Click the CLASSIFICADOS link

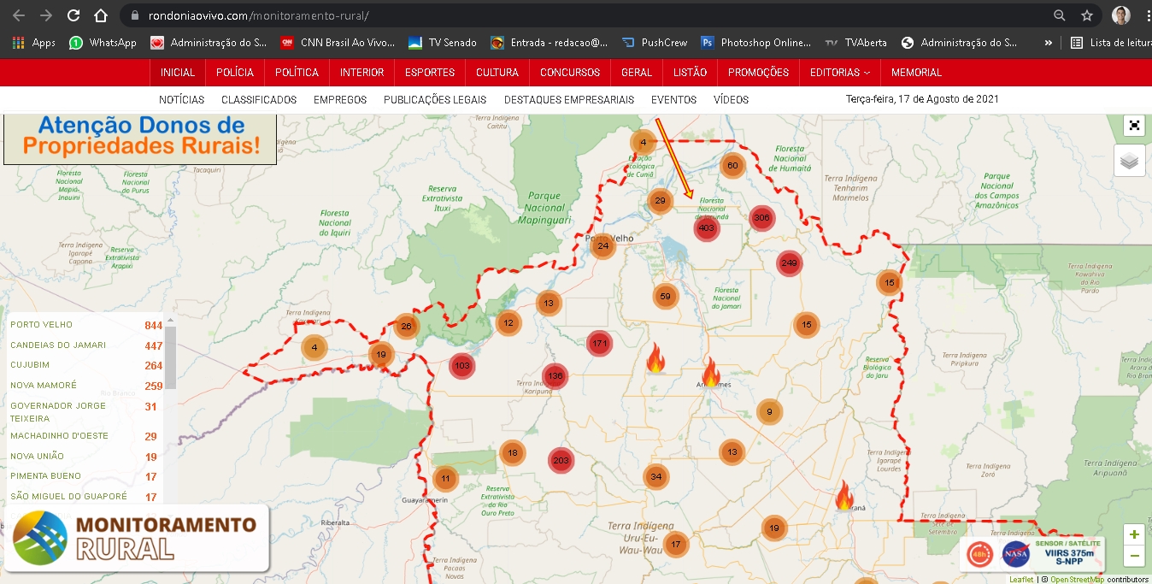pos(259,99)
